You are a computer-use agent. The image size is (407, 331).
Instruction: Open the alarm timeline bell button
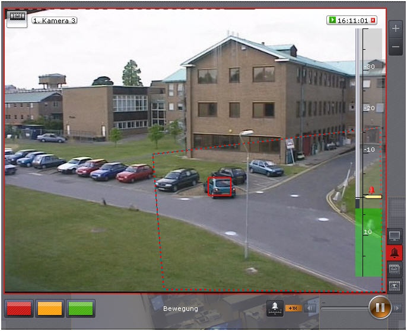coord(275,308)
